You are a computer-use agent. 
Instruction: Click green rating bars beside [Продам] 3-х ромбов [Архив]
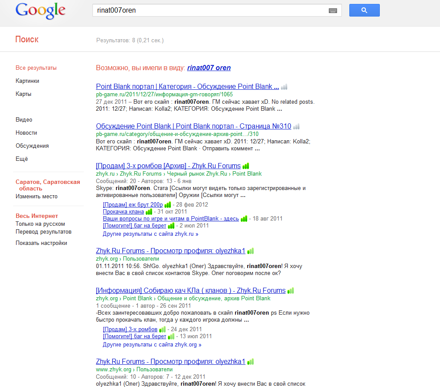click(246, 166)
